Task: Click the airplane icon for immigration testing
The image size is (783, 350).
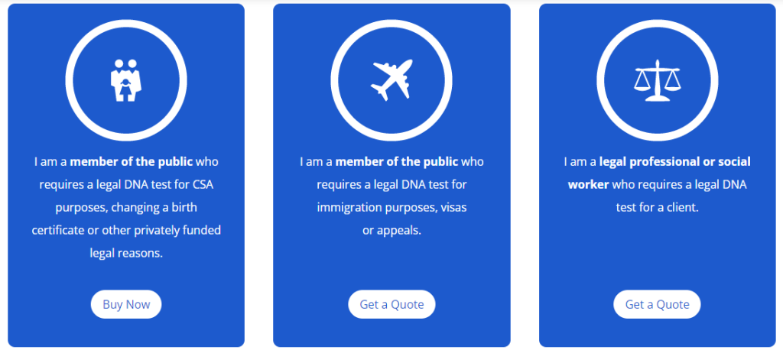Action: point(391,79)
